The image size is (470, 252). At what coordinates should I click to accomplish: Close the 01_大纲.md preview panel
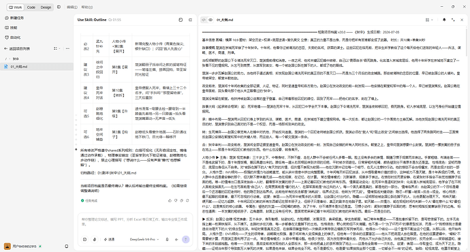(x=462, y=20)
